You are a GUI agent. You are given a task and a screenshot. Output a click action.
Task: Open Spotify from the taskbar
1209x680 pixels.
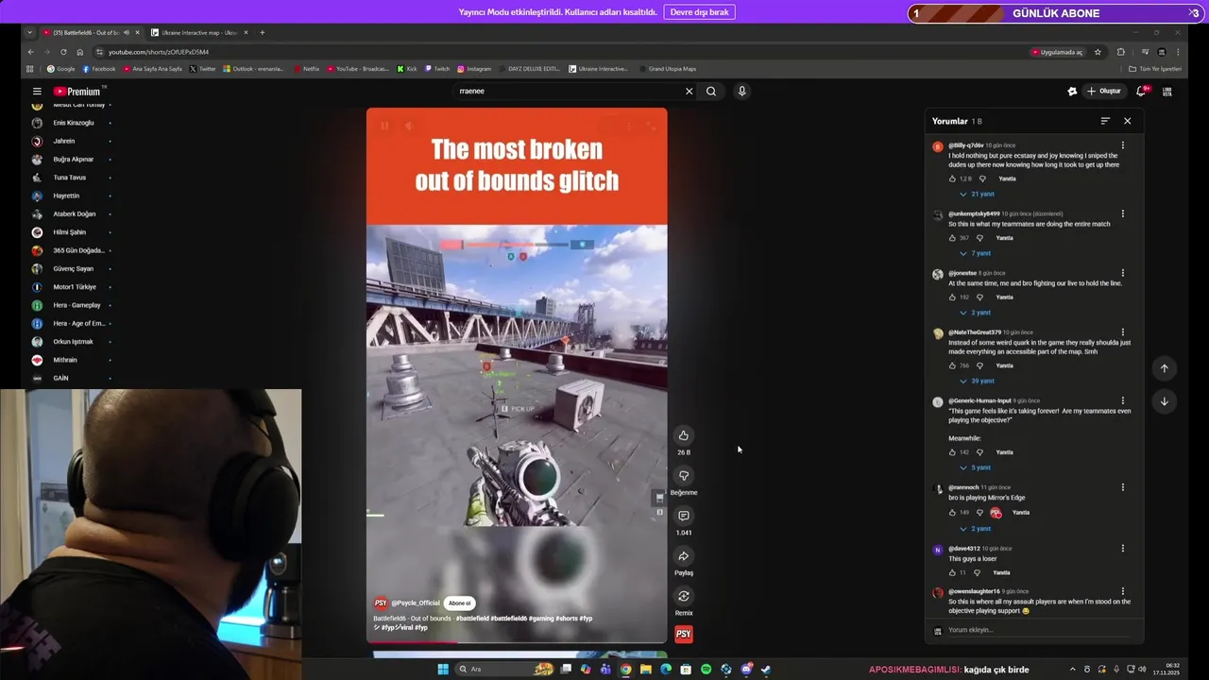(706, 670)
